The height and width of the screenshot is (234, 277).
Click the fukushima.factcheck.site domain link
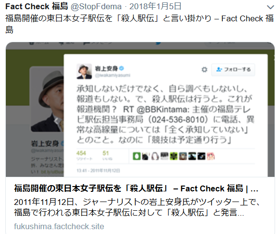click(x=59, y=226)
